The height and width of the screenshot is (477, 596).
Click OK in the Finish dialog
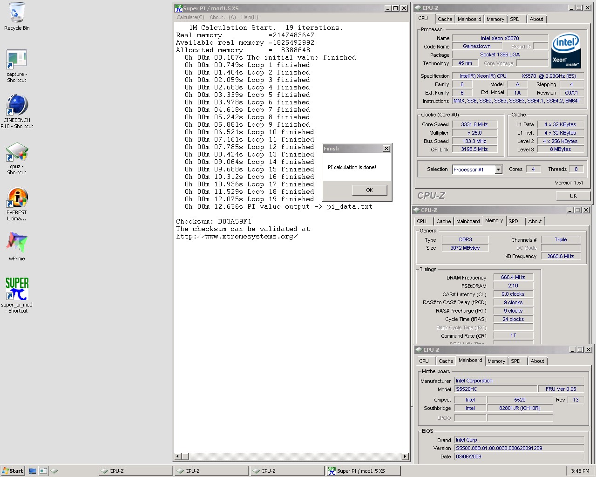(x=369, y=190)
